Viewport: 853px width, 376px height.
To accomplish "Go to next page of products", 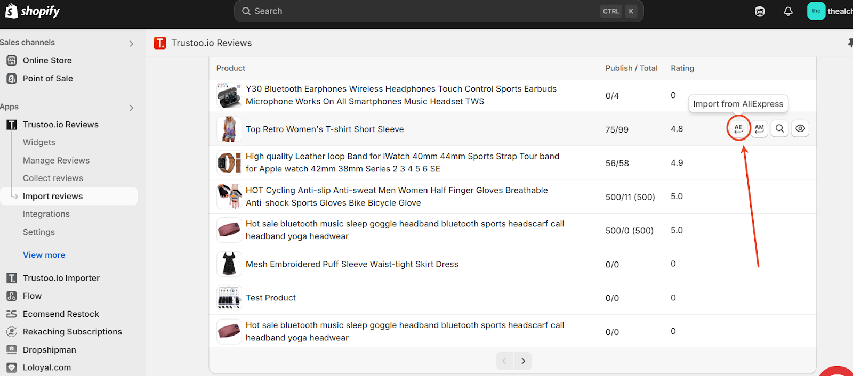I will pyautogui.click(x=523, y=361).
